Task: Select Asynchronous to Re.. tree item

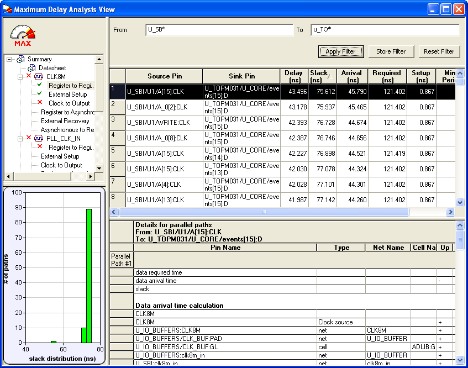Action: (67, 130)
